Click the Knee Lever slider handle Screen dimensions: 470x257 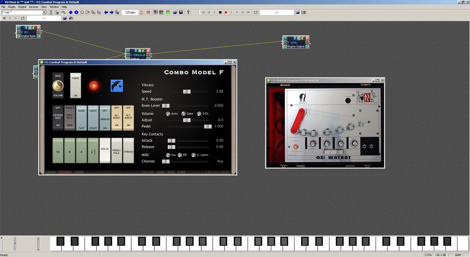pos(166,105)
